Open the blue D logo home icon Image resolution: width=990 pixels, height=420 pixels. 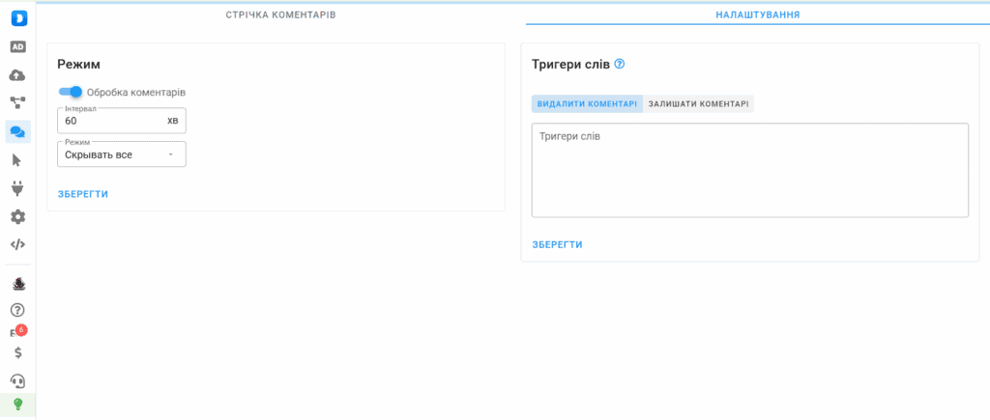[18, 19]
